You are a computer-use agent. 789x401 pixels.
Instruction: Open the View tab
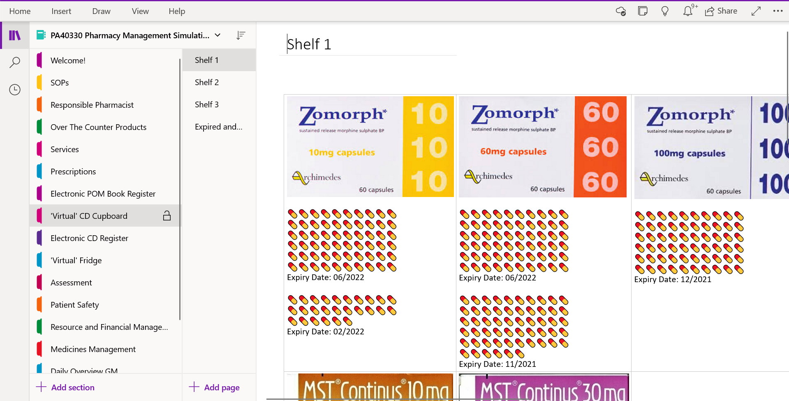click(x=140, y=11)
